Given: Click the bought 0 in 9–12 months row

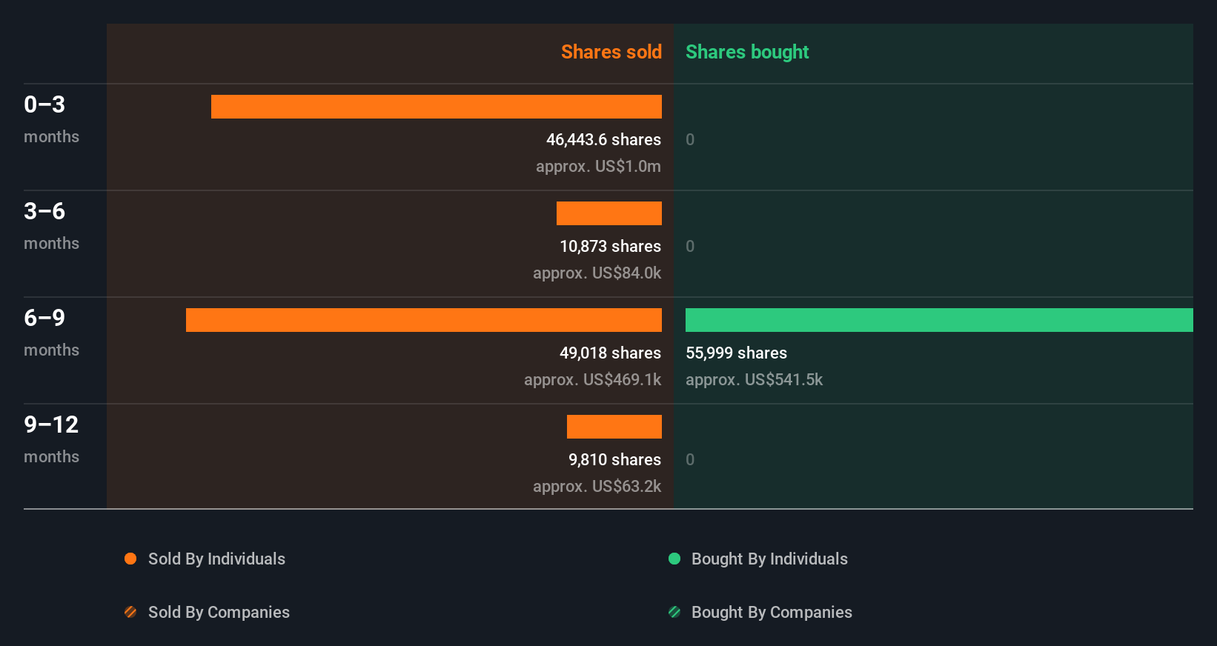Looking at the screenshot, I should click(690, 460).
